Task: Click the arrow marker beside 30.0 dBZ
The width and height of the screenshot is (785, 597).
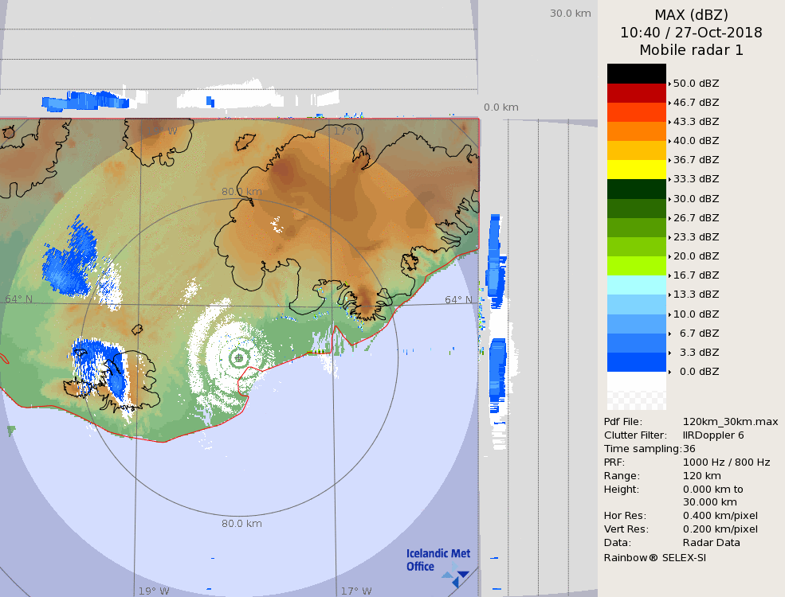Action: 669,199
